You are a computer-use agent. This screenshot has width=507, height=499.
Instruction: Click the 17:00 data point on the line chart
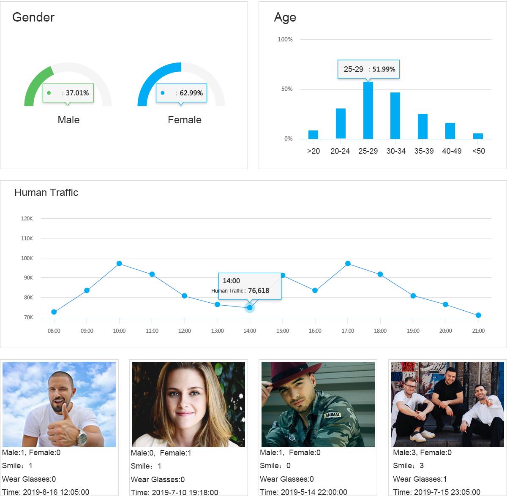[x=348, y=263]
